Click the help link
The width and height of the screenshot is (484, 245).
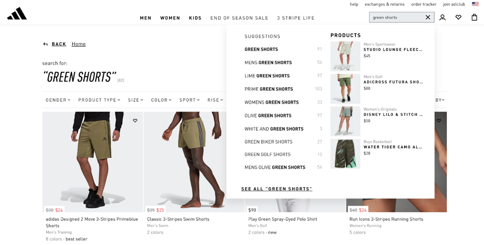point(354,4)
